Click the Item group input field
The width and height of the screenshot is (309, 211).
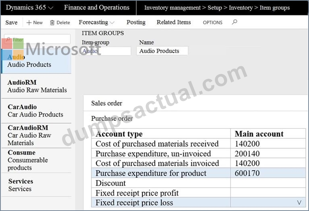105,51
